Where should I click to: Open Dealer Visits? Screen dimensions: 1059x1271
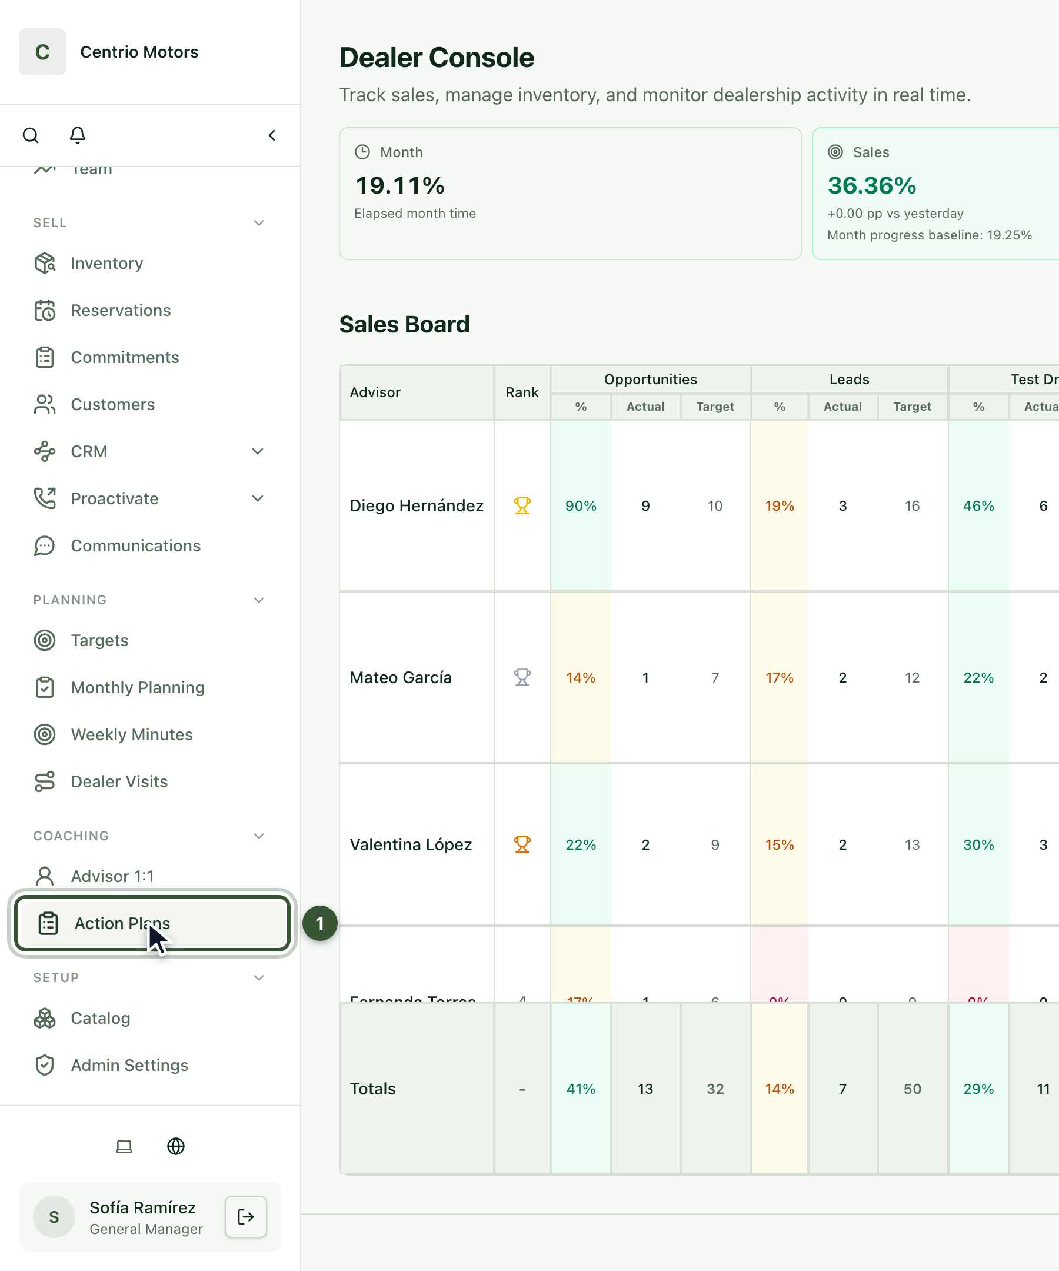tap(119, 782)
